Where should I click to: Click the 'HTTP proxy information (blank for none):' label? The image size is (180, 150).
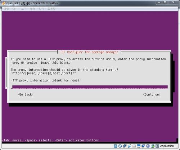(46, 80)
